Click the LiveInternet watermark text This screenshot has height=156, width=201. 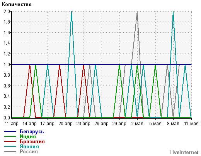pos(184,152)
